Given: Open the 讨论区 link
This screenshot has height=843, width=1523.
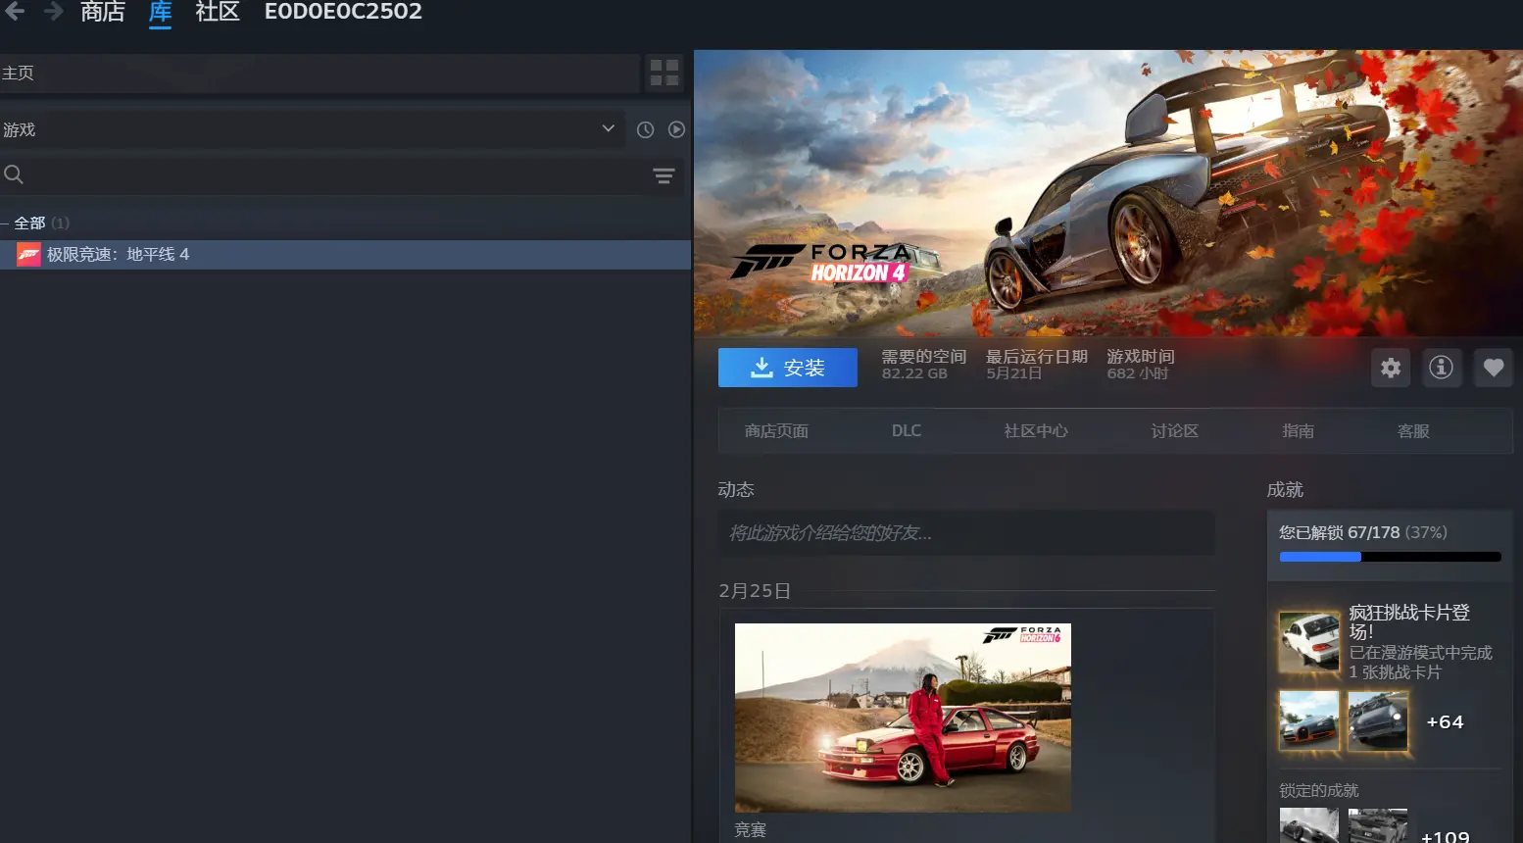Looking at the screenshot, I should [x=1175, y=431].
